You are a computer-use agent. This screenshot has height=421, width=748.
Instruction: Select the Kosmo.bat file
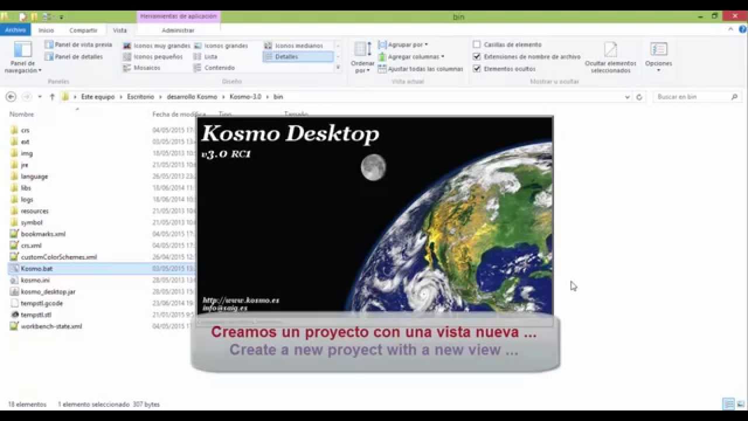click(x=36, y=268)
